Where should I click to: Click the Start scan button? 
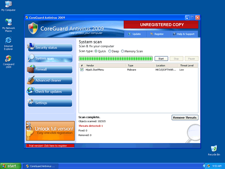click(x=161, y=59)
